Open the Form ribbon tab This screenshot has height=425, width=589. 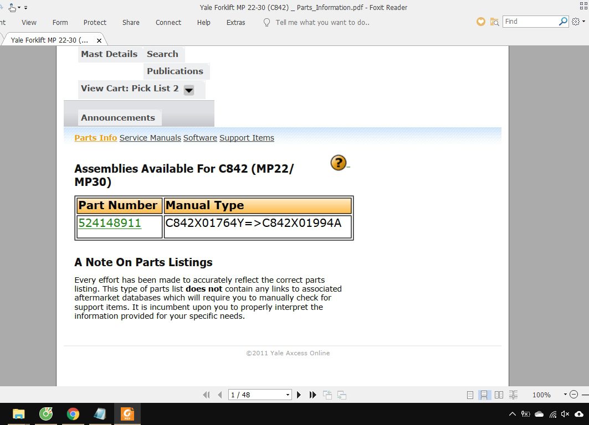tap(60, 23)
